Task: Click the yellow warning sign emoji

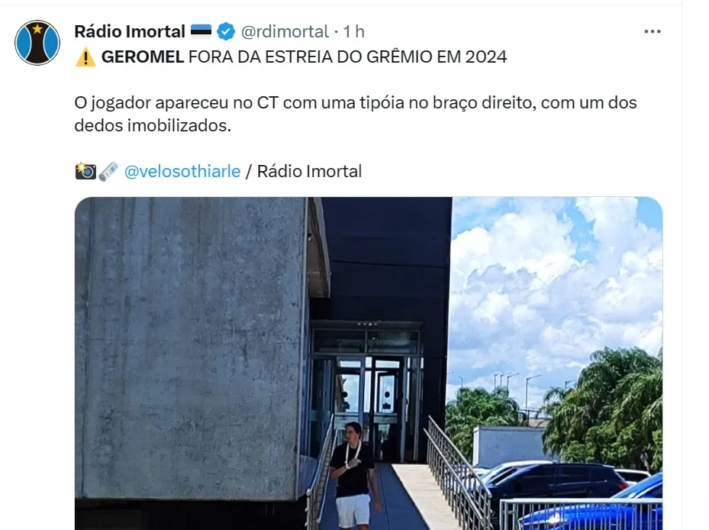Action: click(x=85, y=57)
